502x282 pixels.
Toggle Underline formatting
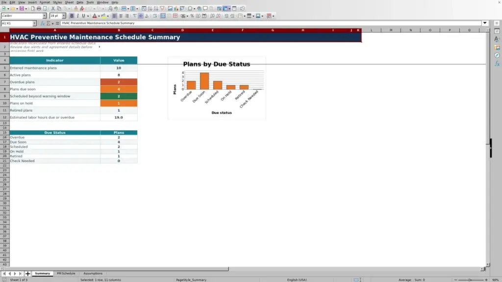[x=83, y=16]
